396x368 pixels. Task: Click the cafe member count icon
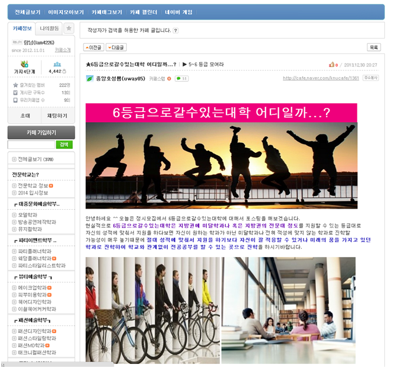[x=56, y=64]
